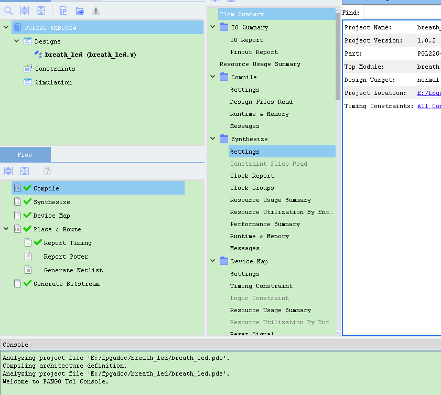Open the Performance Summary entry
Viewport: 441px width, 395px height.
265,224
